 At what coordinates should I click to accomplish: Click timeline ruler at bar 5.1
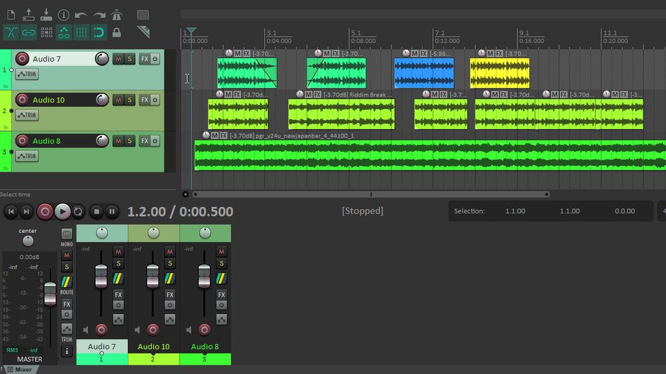(x=356, y=33)
